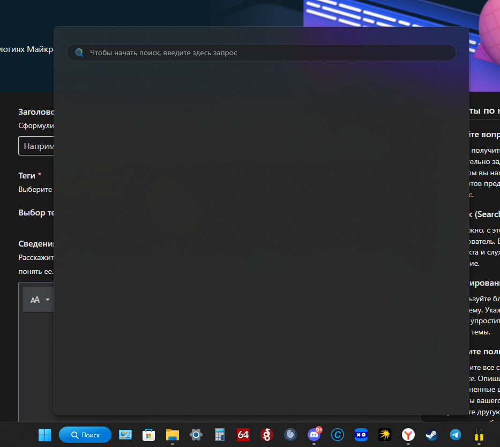
Task: Launch Steam from the taskbar
Action: tap(432, 435)
